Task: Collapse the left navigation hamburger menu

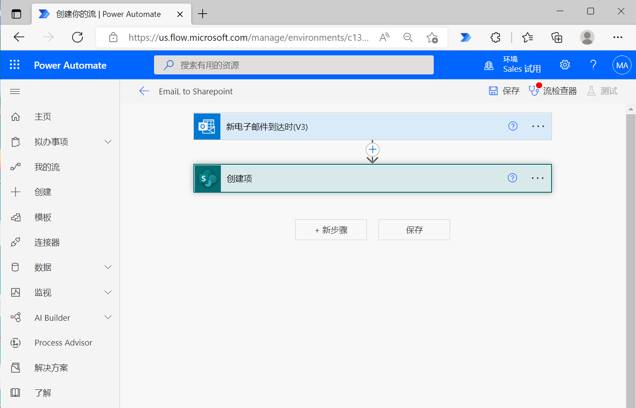Action: point(15,91)
